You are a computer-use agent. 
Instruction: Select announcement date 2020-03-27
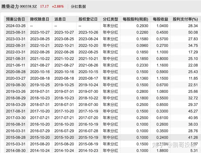[x=16, y=78]
